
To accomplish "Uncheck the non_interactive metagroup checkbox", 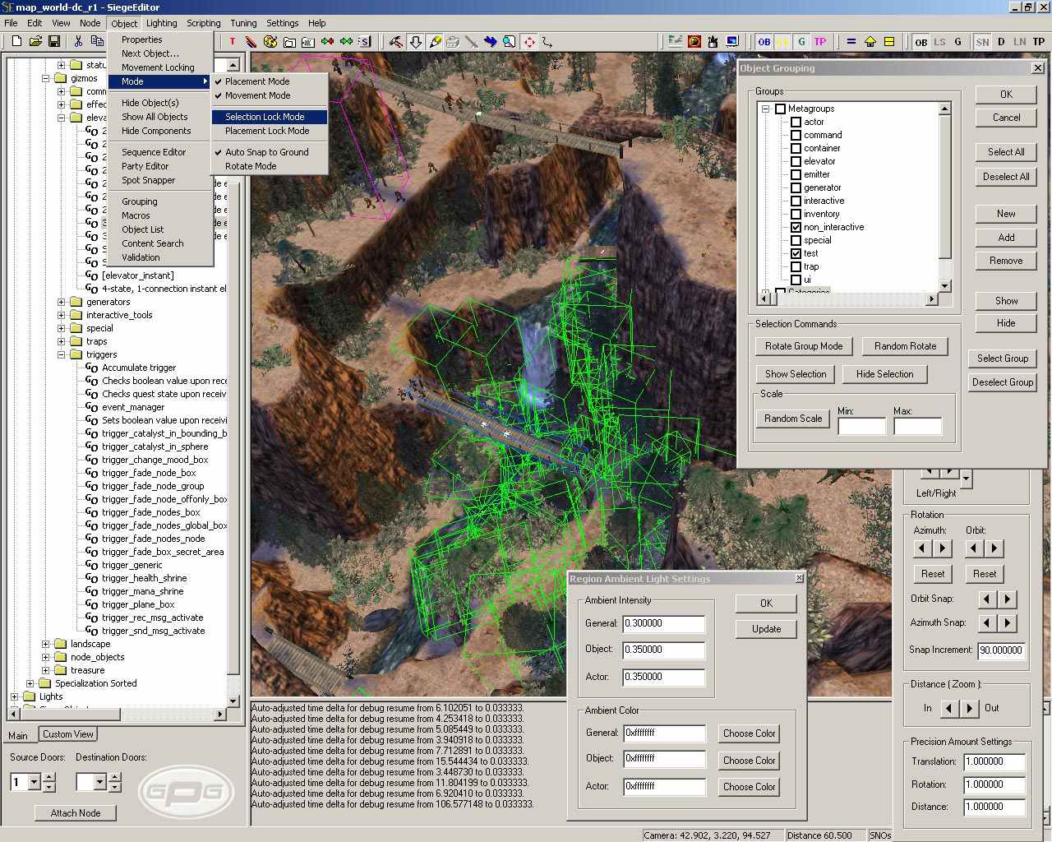I will [796, 227].
